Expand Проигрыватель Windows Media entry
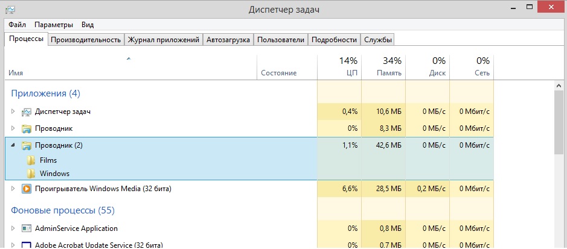Image resolution: width=567 pixels, height=249 pixels. 13,189
